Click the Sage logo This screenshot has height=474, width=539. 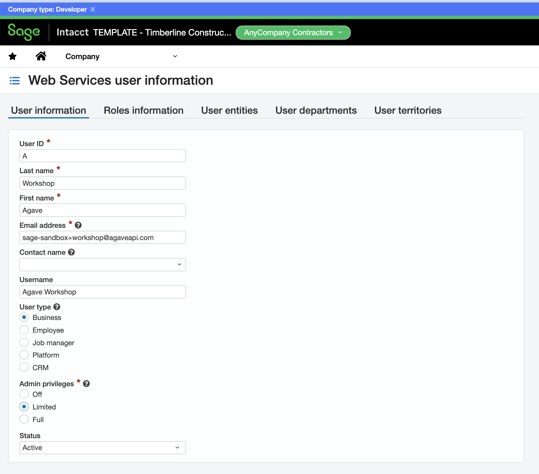tap(24, 32)
